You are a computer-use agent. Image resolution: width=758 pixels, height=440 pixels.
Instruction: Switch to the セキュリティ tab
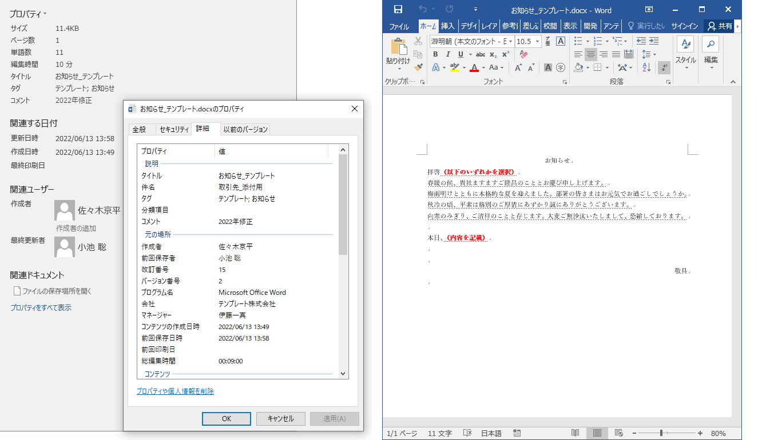[174, 129]
